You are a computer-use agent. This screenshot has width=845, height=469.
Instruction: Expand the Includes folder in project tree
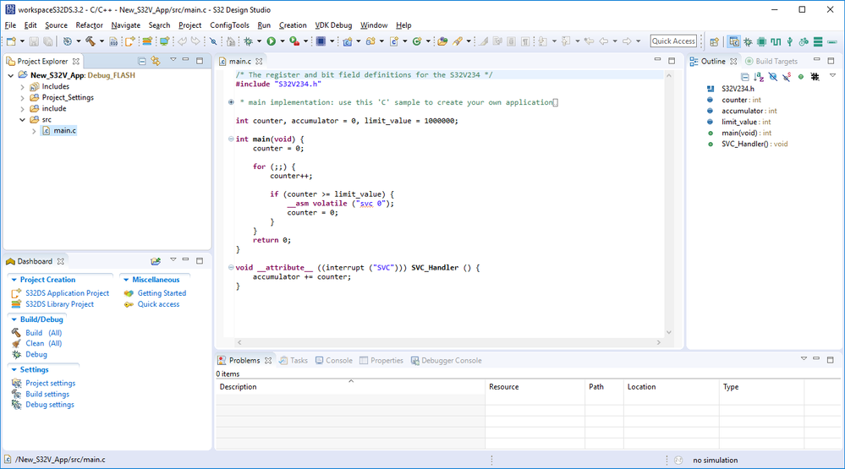(x=23, y=86)
